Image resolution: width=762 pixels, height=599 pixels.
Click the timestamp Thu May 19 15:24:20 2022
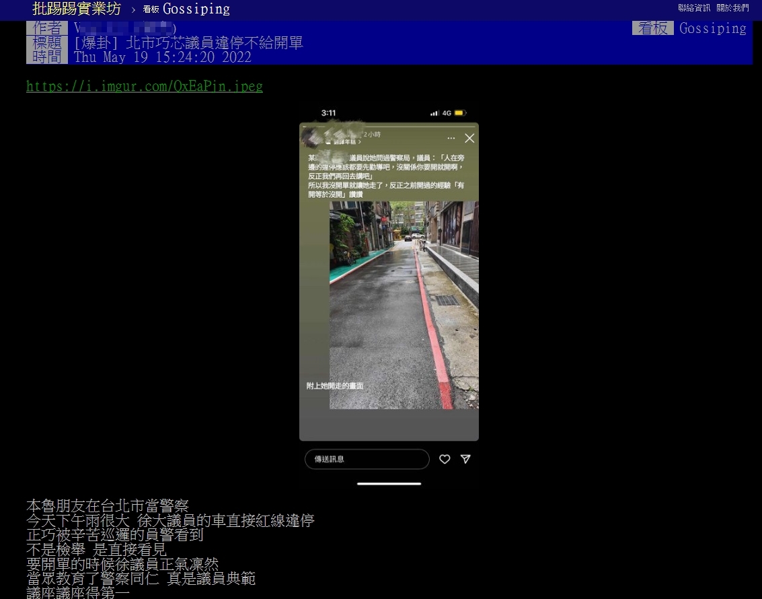[163, 57]
